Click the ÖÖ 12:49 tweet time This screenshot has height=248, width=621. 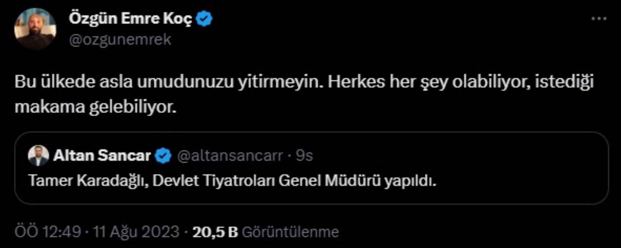[48, 232]
